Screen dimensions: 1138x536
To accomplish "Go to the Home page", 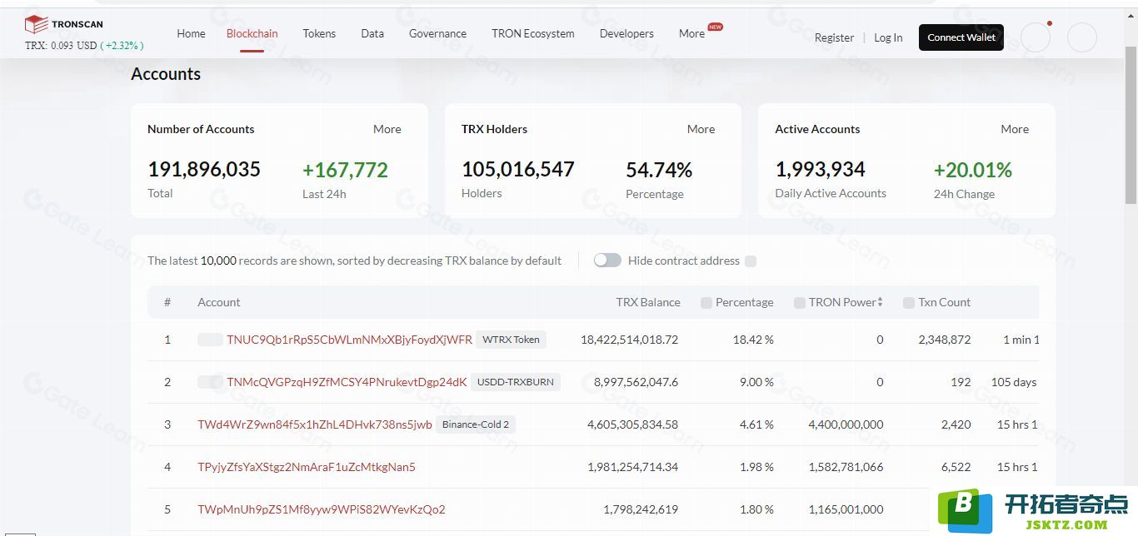I will click(191, 33).
